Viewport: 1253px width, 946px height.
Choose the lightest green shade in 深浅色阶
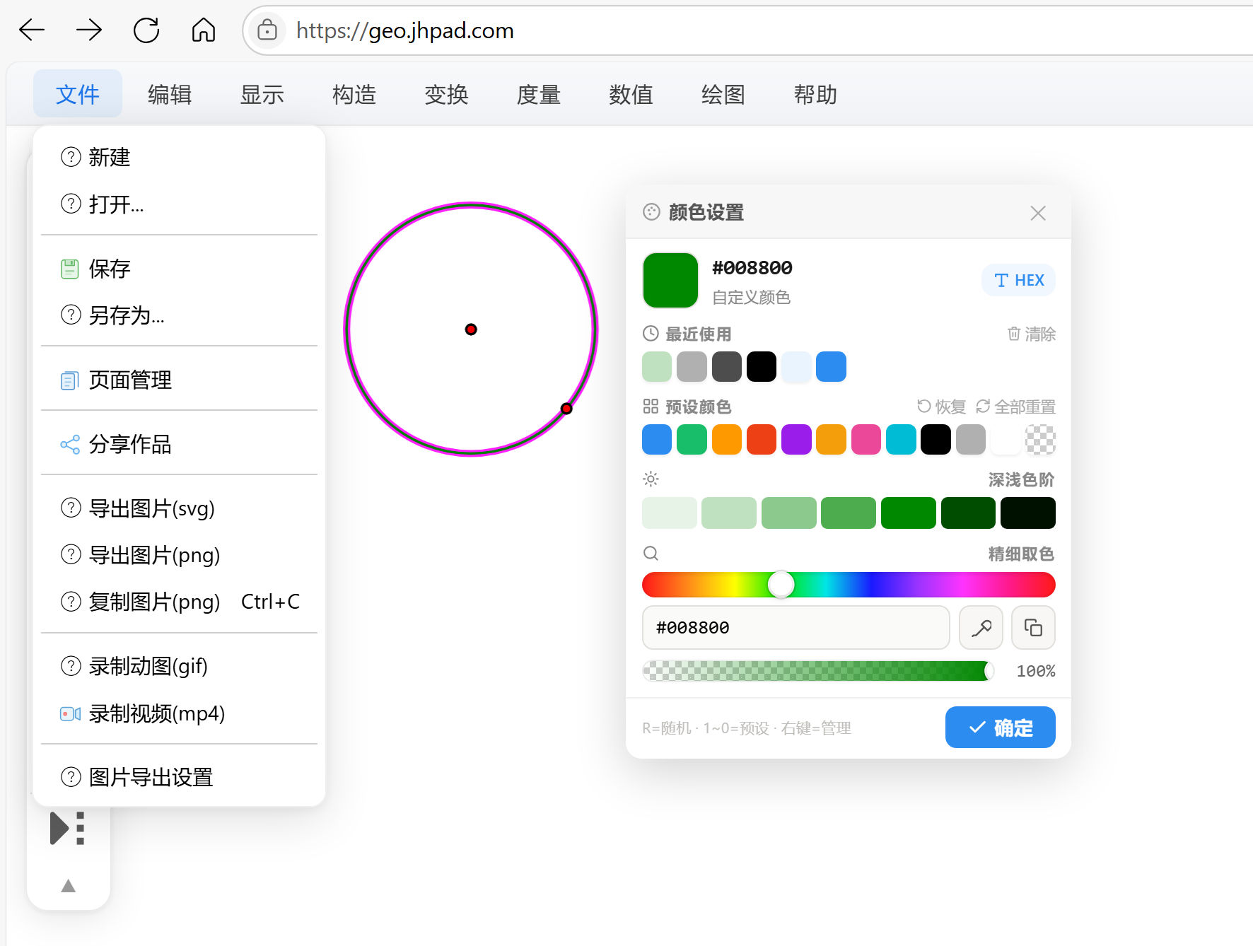[x=670, y=513]
